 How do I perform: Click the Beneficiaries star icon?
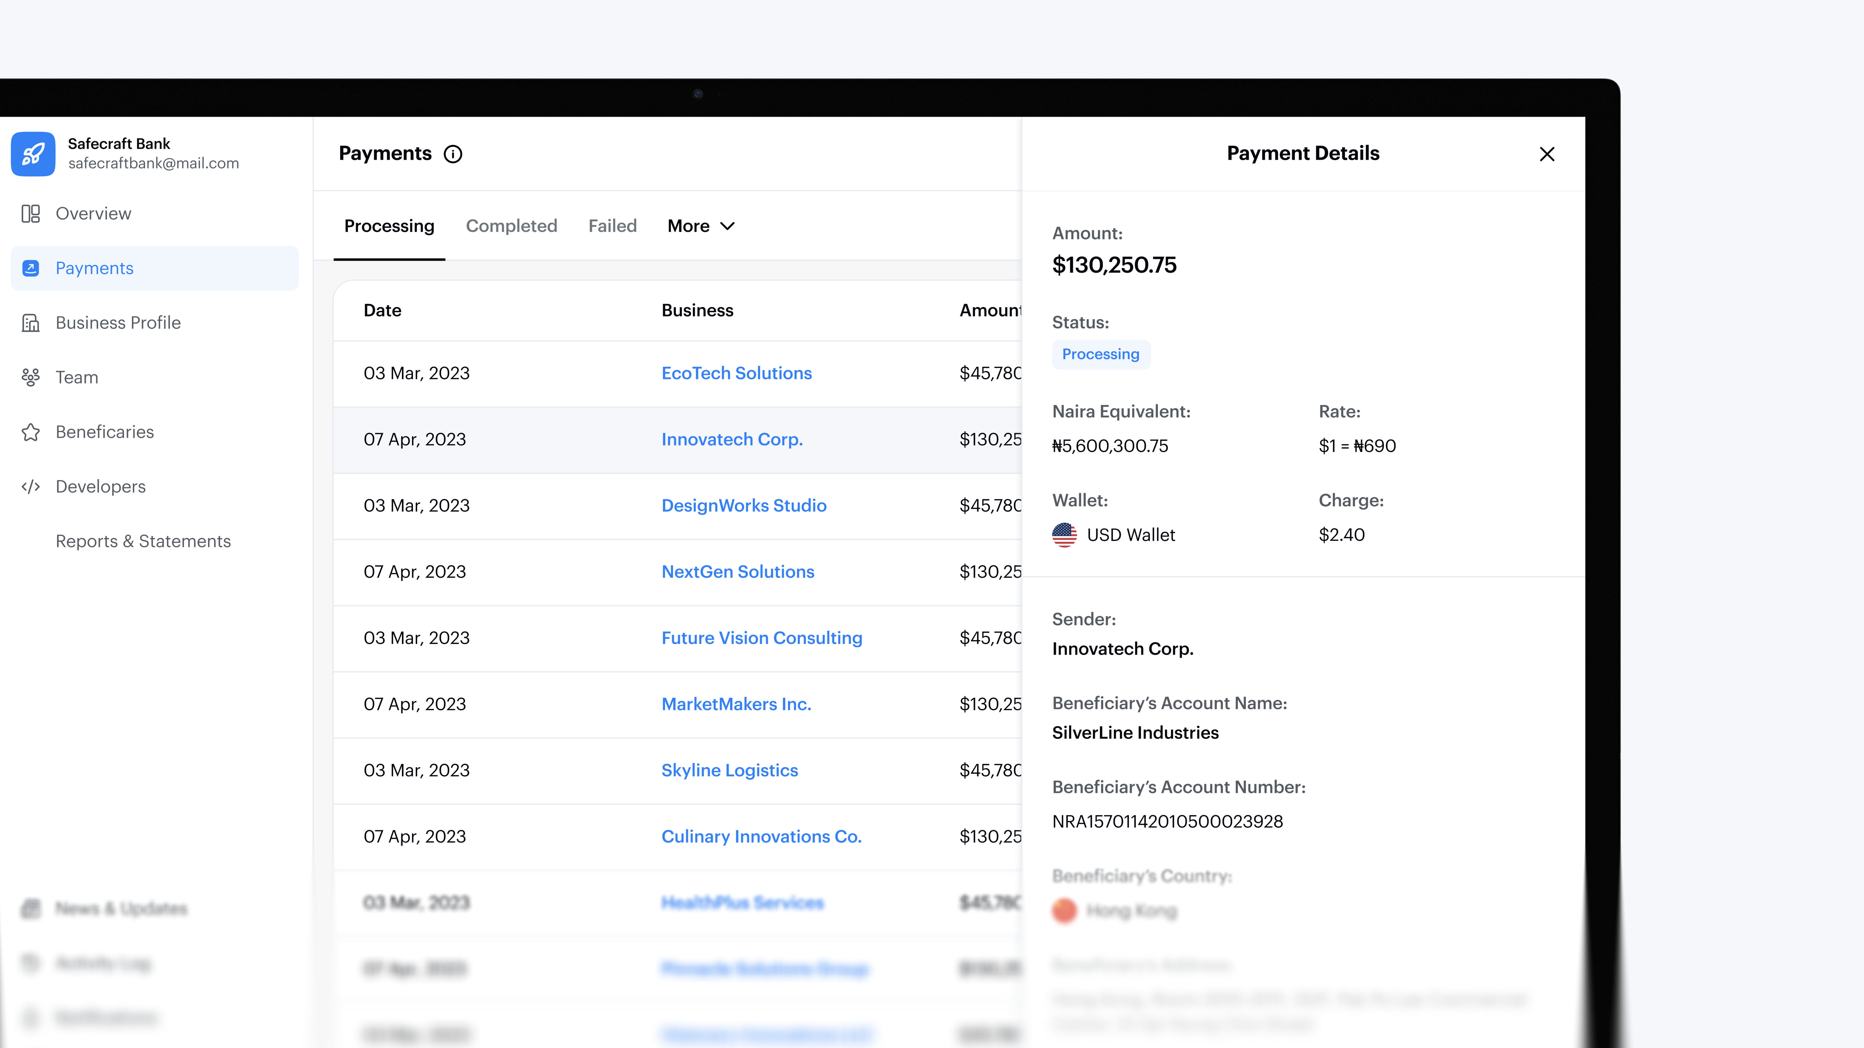point(30,432)
